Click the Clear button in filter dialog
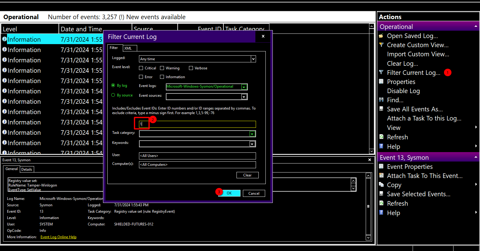The height and width of the screenshot is (251, 480). (x=247, y=175)
